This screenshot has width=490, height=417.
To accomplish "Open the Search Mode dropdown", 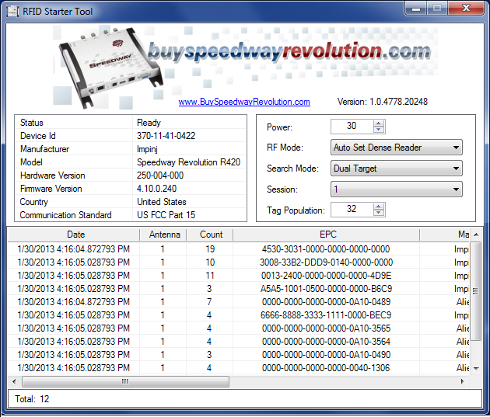I will [x=396, y=169].
